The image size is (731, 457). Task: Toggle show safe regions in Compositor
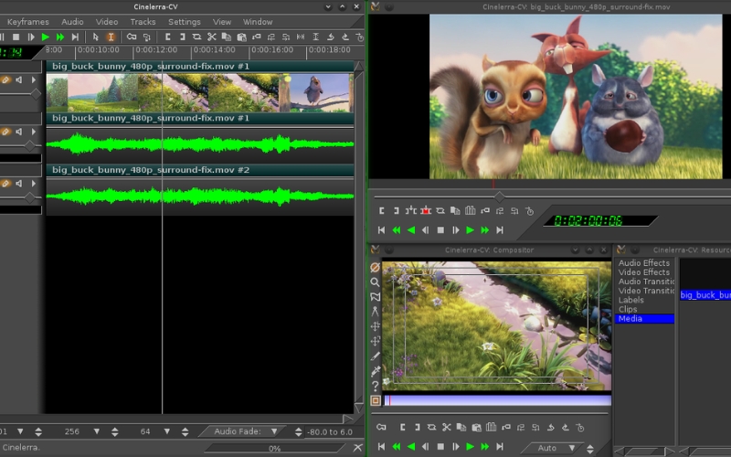(x=376, y=400)
